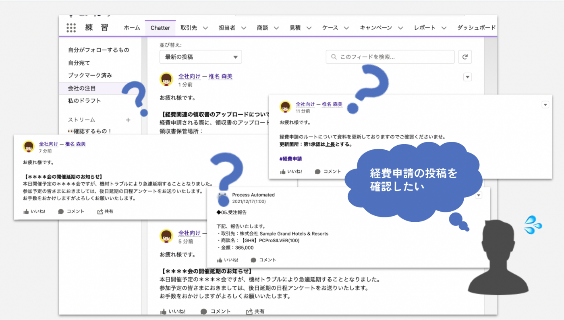The image size is (564, 320).
Task: Comment on the 7 分前 postponement post
Action: coord(71,211)
